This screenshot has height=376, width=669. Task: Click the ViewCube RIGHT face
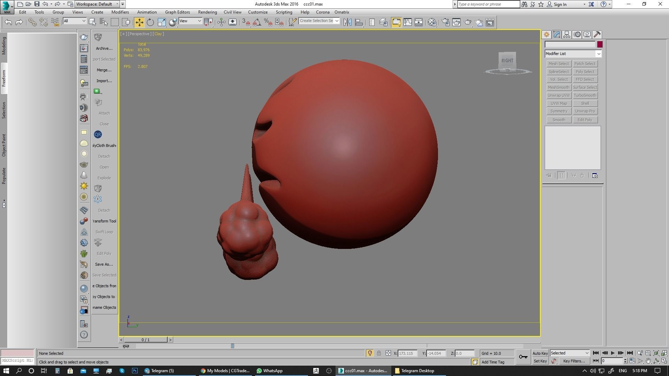point(507,61)
